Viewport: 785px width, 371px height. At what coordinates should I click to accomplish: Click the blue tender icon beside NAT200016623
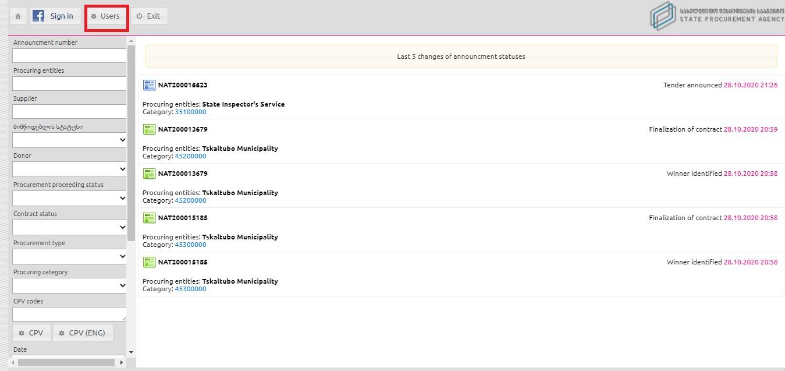tap(149, 85)
